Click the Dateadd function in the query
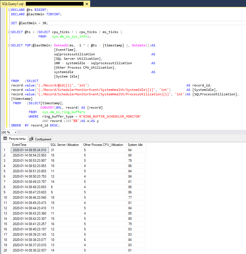246x254 pixels. pos(61,45)
